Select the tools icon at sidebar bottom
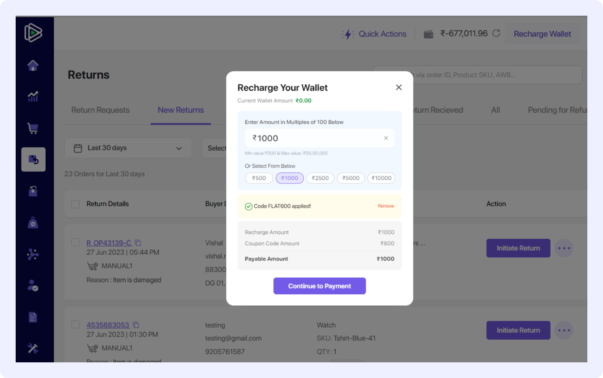The height and width of the screenshot is (378, 603). tap(33, 348)
